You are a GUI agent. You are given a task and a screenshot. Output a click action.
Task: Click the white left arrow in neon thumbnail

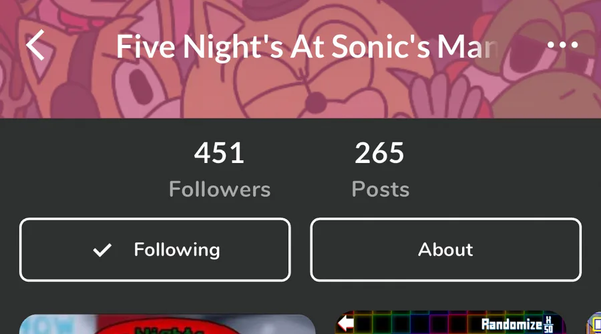coord(346,323)
